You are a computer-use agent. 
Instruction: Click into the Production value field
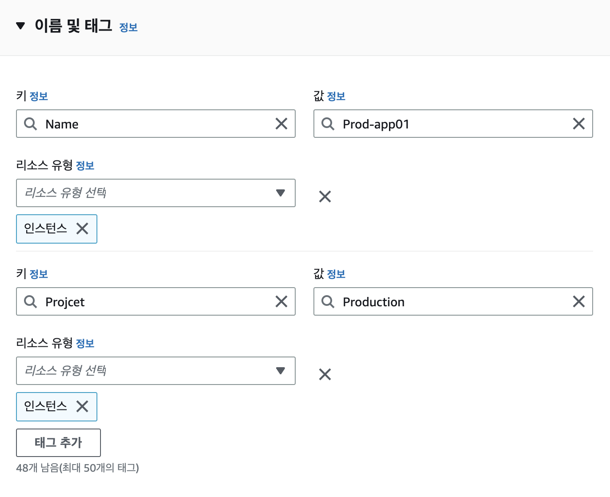pyautogui.click(x=453, y=301)
